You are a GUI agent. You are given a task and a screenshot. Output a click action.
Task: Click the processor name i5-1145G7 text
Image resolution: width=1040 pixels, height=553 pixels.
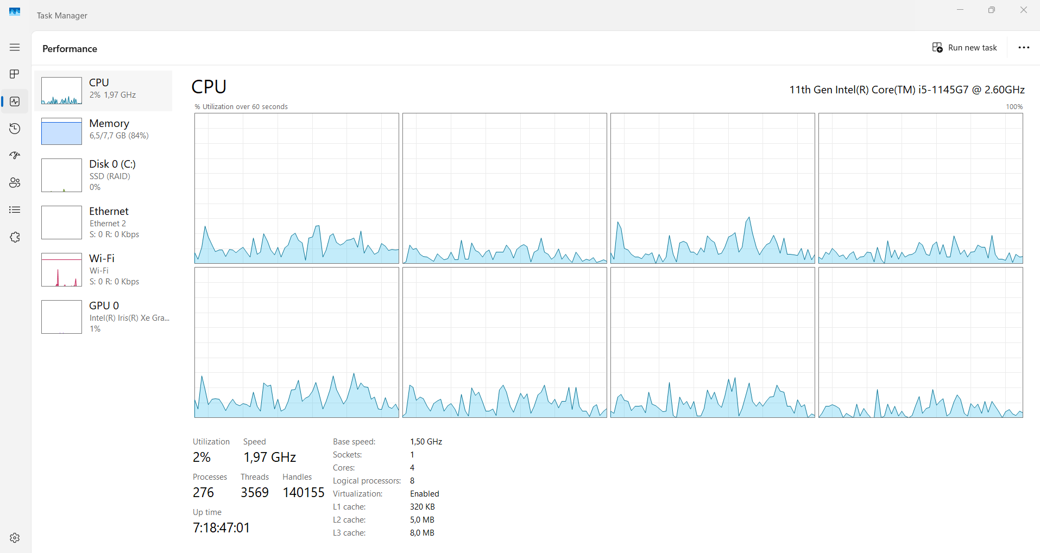coord(907,90)
